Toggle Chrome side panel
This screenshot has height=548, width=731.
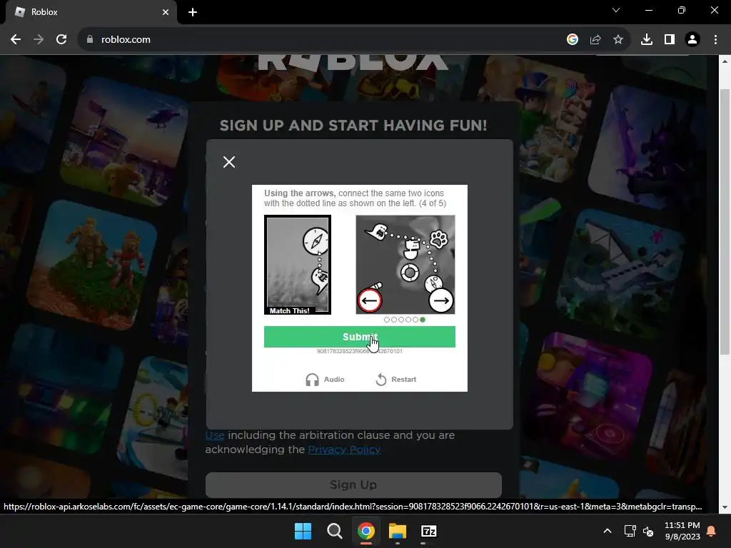tap(670, 40)
